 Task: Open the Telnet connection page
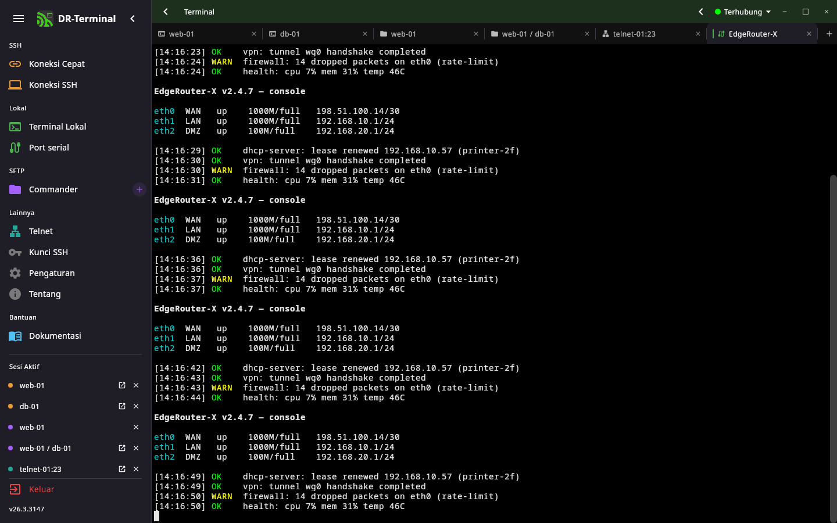point(76,231)
